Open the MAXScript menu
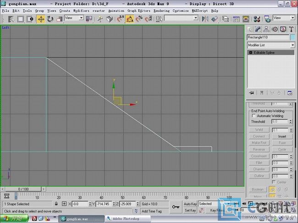This screenshot has height=223, width=298. click(200, 11)
